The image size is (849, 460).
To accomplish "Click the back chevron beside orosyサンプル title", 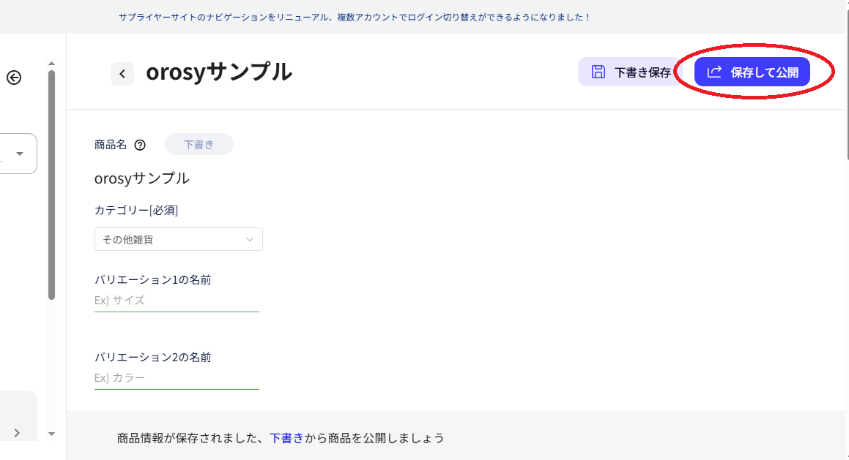I will click(122, 74).
